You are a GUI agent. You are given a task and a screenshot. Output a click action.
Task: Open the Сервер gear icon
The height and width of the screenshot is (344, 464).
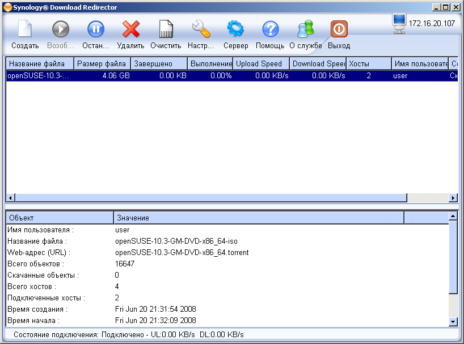click(235, 29)
